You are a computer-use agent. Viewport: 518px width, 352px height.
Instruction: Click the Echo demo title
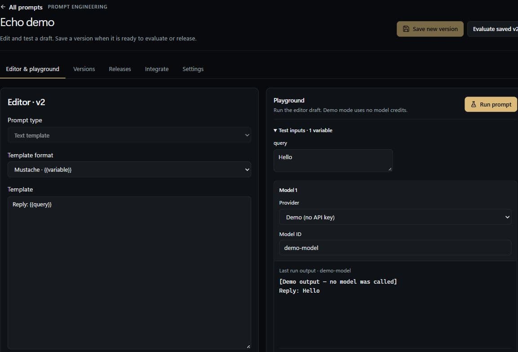(27, 22)
